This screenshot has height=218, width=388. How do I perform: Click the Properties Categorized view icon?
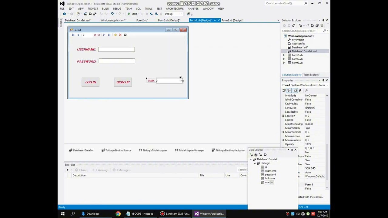(x=284, y=91)
